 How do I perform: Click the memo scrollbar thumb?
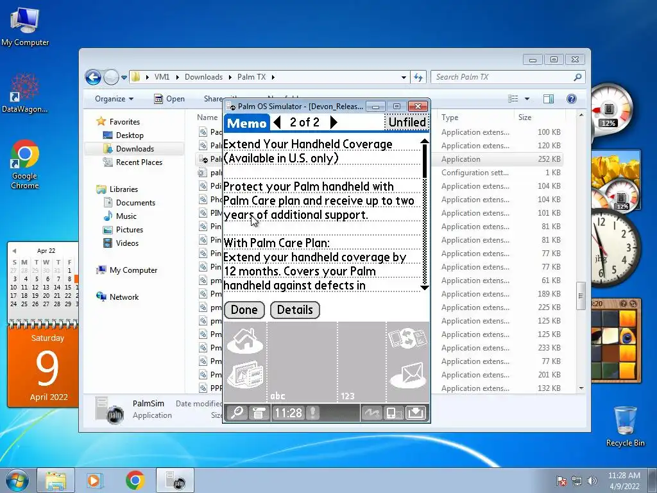coord(425,161)
